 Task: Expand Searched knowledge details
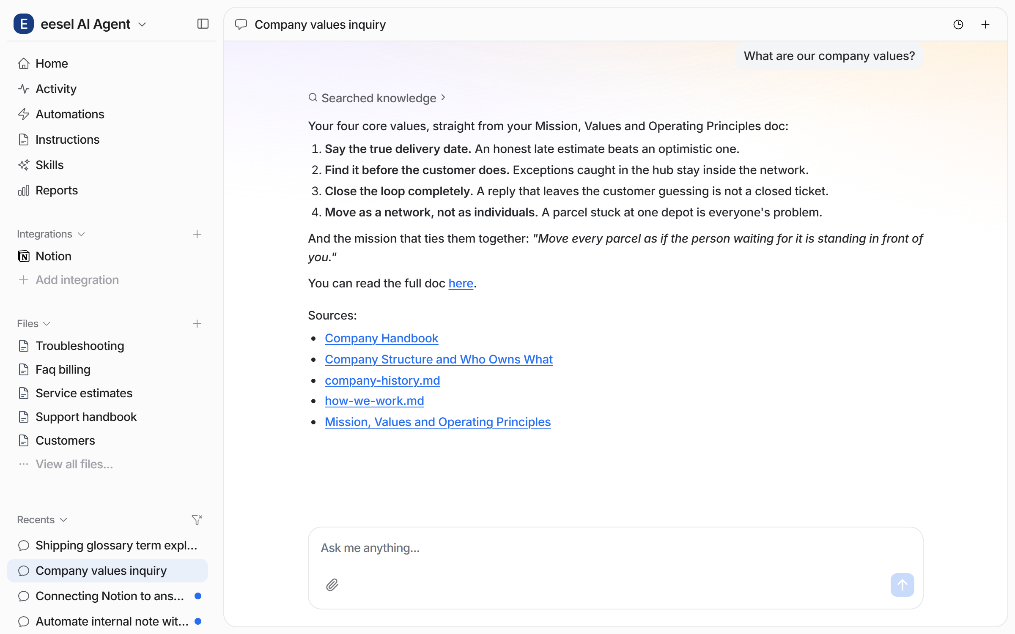coord(376,98)
